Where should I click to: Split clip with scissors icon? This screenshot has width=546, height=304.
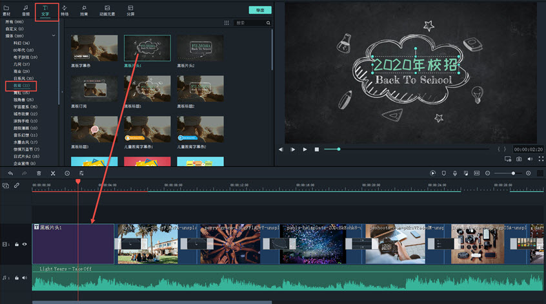click(53, 173)
